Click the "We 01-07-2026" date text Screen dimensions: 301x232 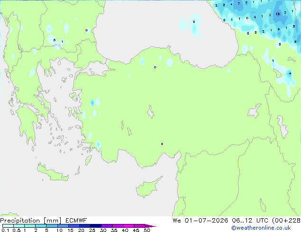[200, 221]
